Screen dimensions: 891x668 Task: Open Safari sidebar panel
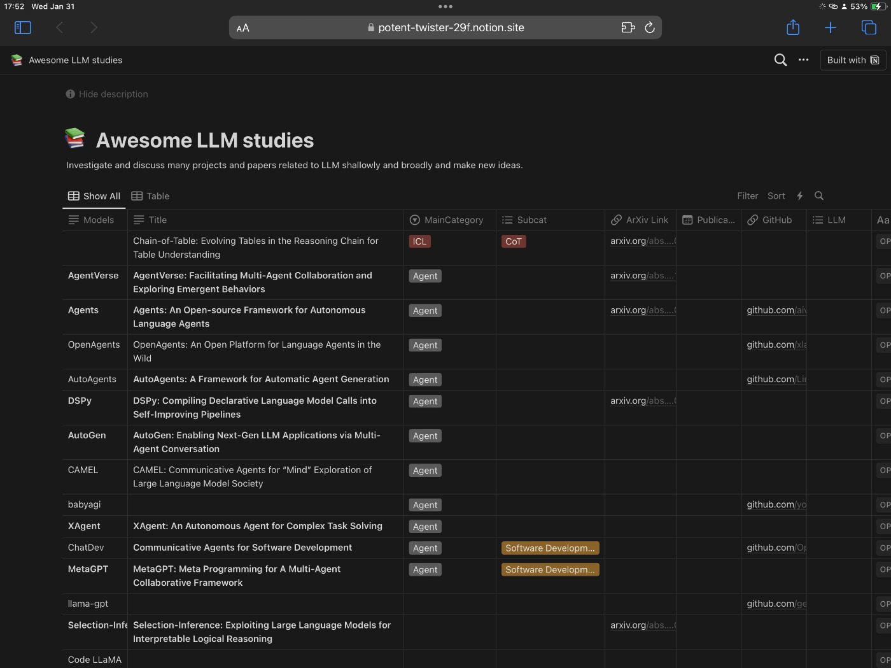[x=23, y=27]
